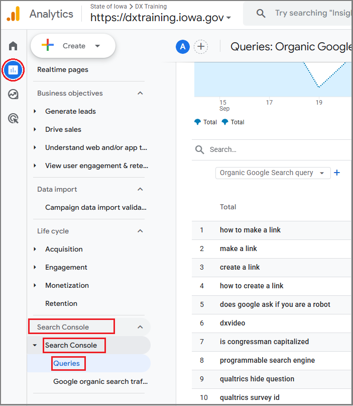
Task: Select query 'make a link'
Action: (x=238, y=249)
